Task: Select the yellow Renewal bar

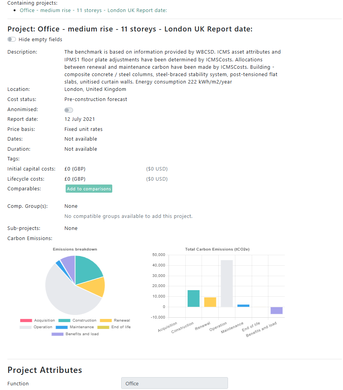Action: click(x=210, y=302)
